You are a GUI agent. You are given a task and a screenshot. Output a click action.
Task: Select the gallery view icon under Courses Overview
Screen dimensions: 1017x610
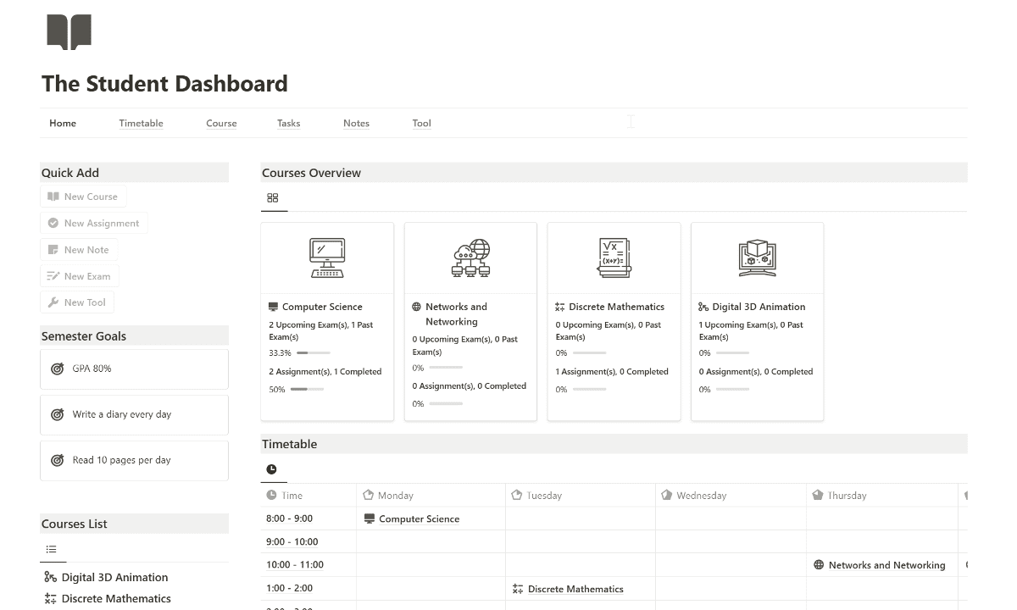point(272,197)
